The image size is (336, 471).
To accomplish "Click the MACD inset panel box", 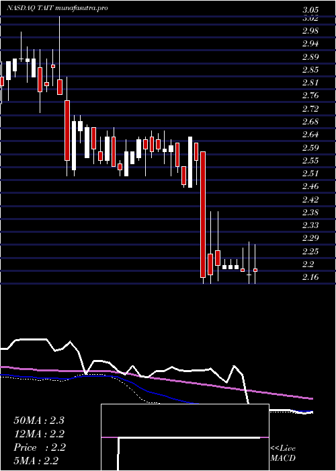I will click(x=185, y=437).
